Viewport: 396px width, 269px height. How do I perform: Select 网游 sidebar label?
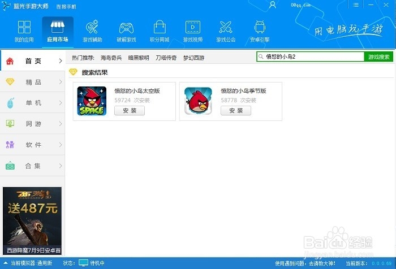[33, 124]
